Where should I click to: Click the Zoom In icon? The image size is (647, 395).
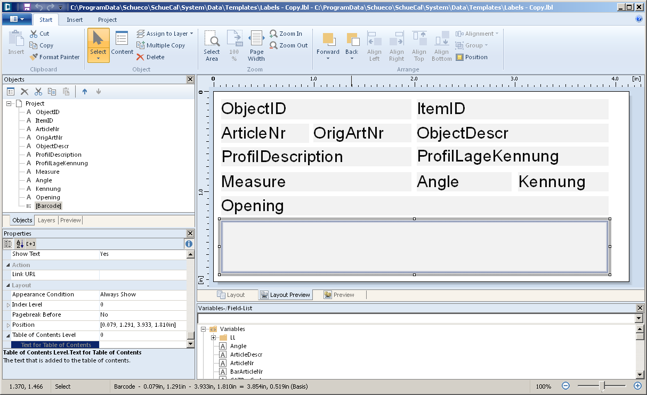coord(286,34)
